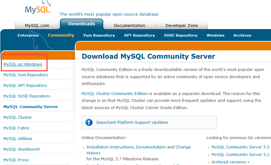
Task: Click Windows in the navigation bar
Action: pos(216,35)
